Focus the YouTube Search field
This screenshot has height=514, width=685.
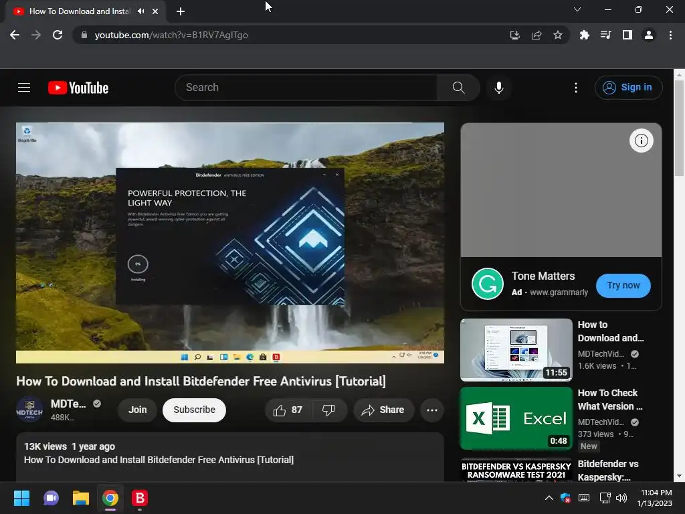[306, 88]
